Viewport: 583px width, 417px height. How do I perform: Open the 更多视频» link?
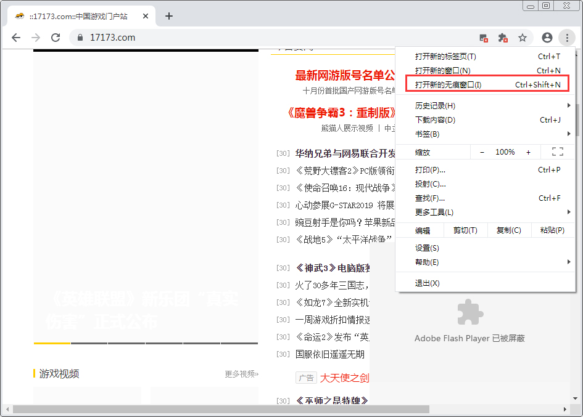[239, 373]
